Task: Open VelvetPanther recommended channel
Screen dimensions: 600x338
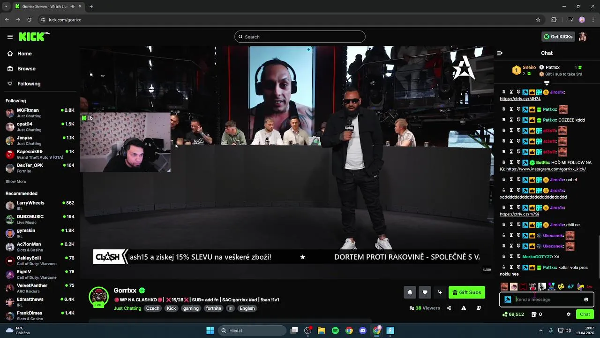Action: tap(40, 288)
